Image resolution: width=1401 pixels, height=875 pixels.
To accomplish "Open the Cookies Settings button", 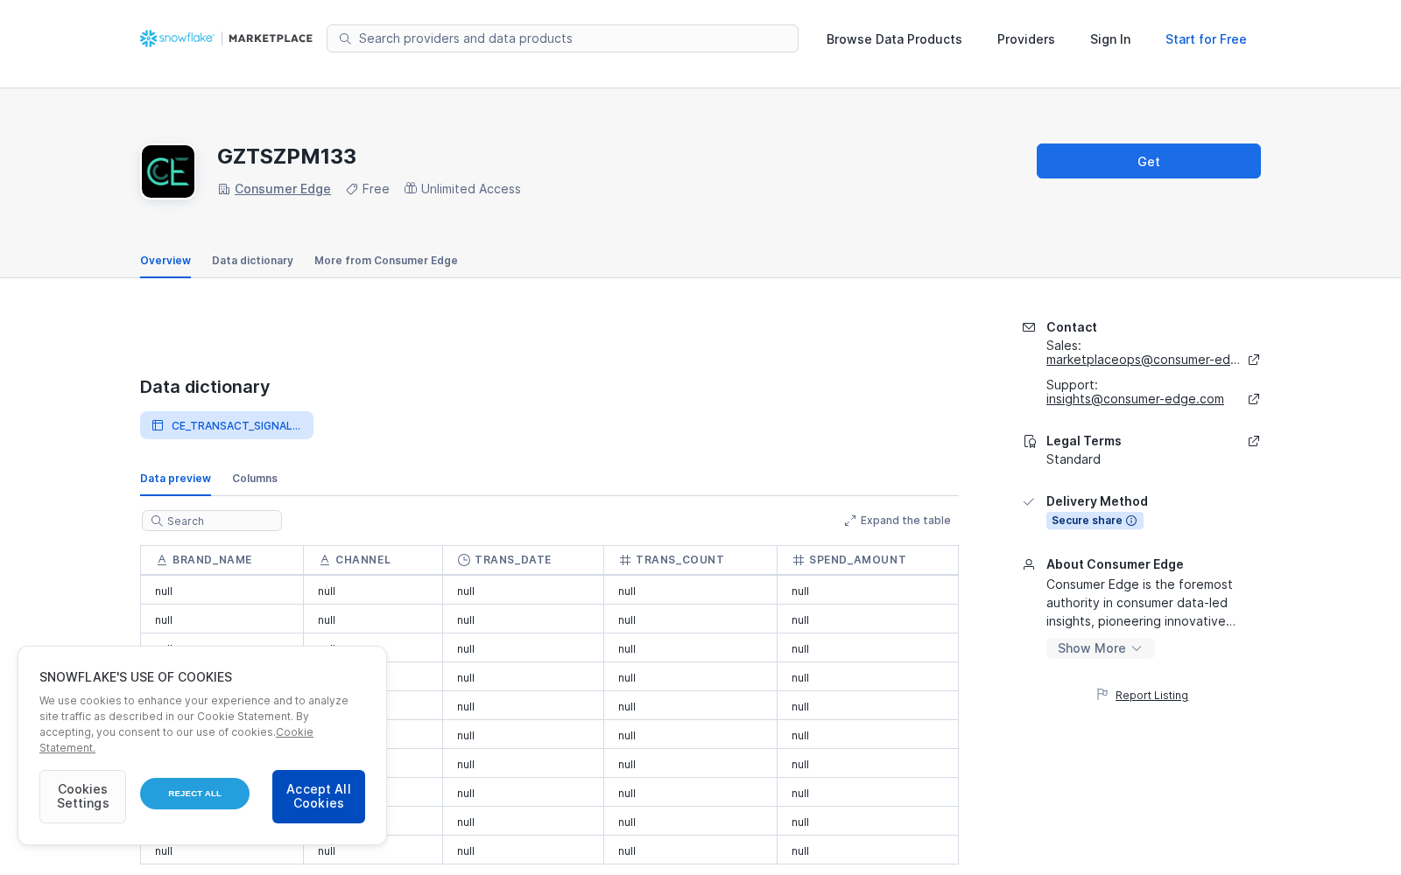I will click(x=82, y=796).
